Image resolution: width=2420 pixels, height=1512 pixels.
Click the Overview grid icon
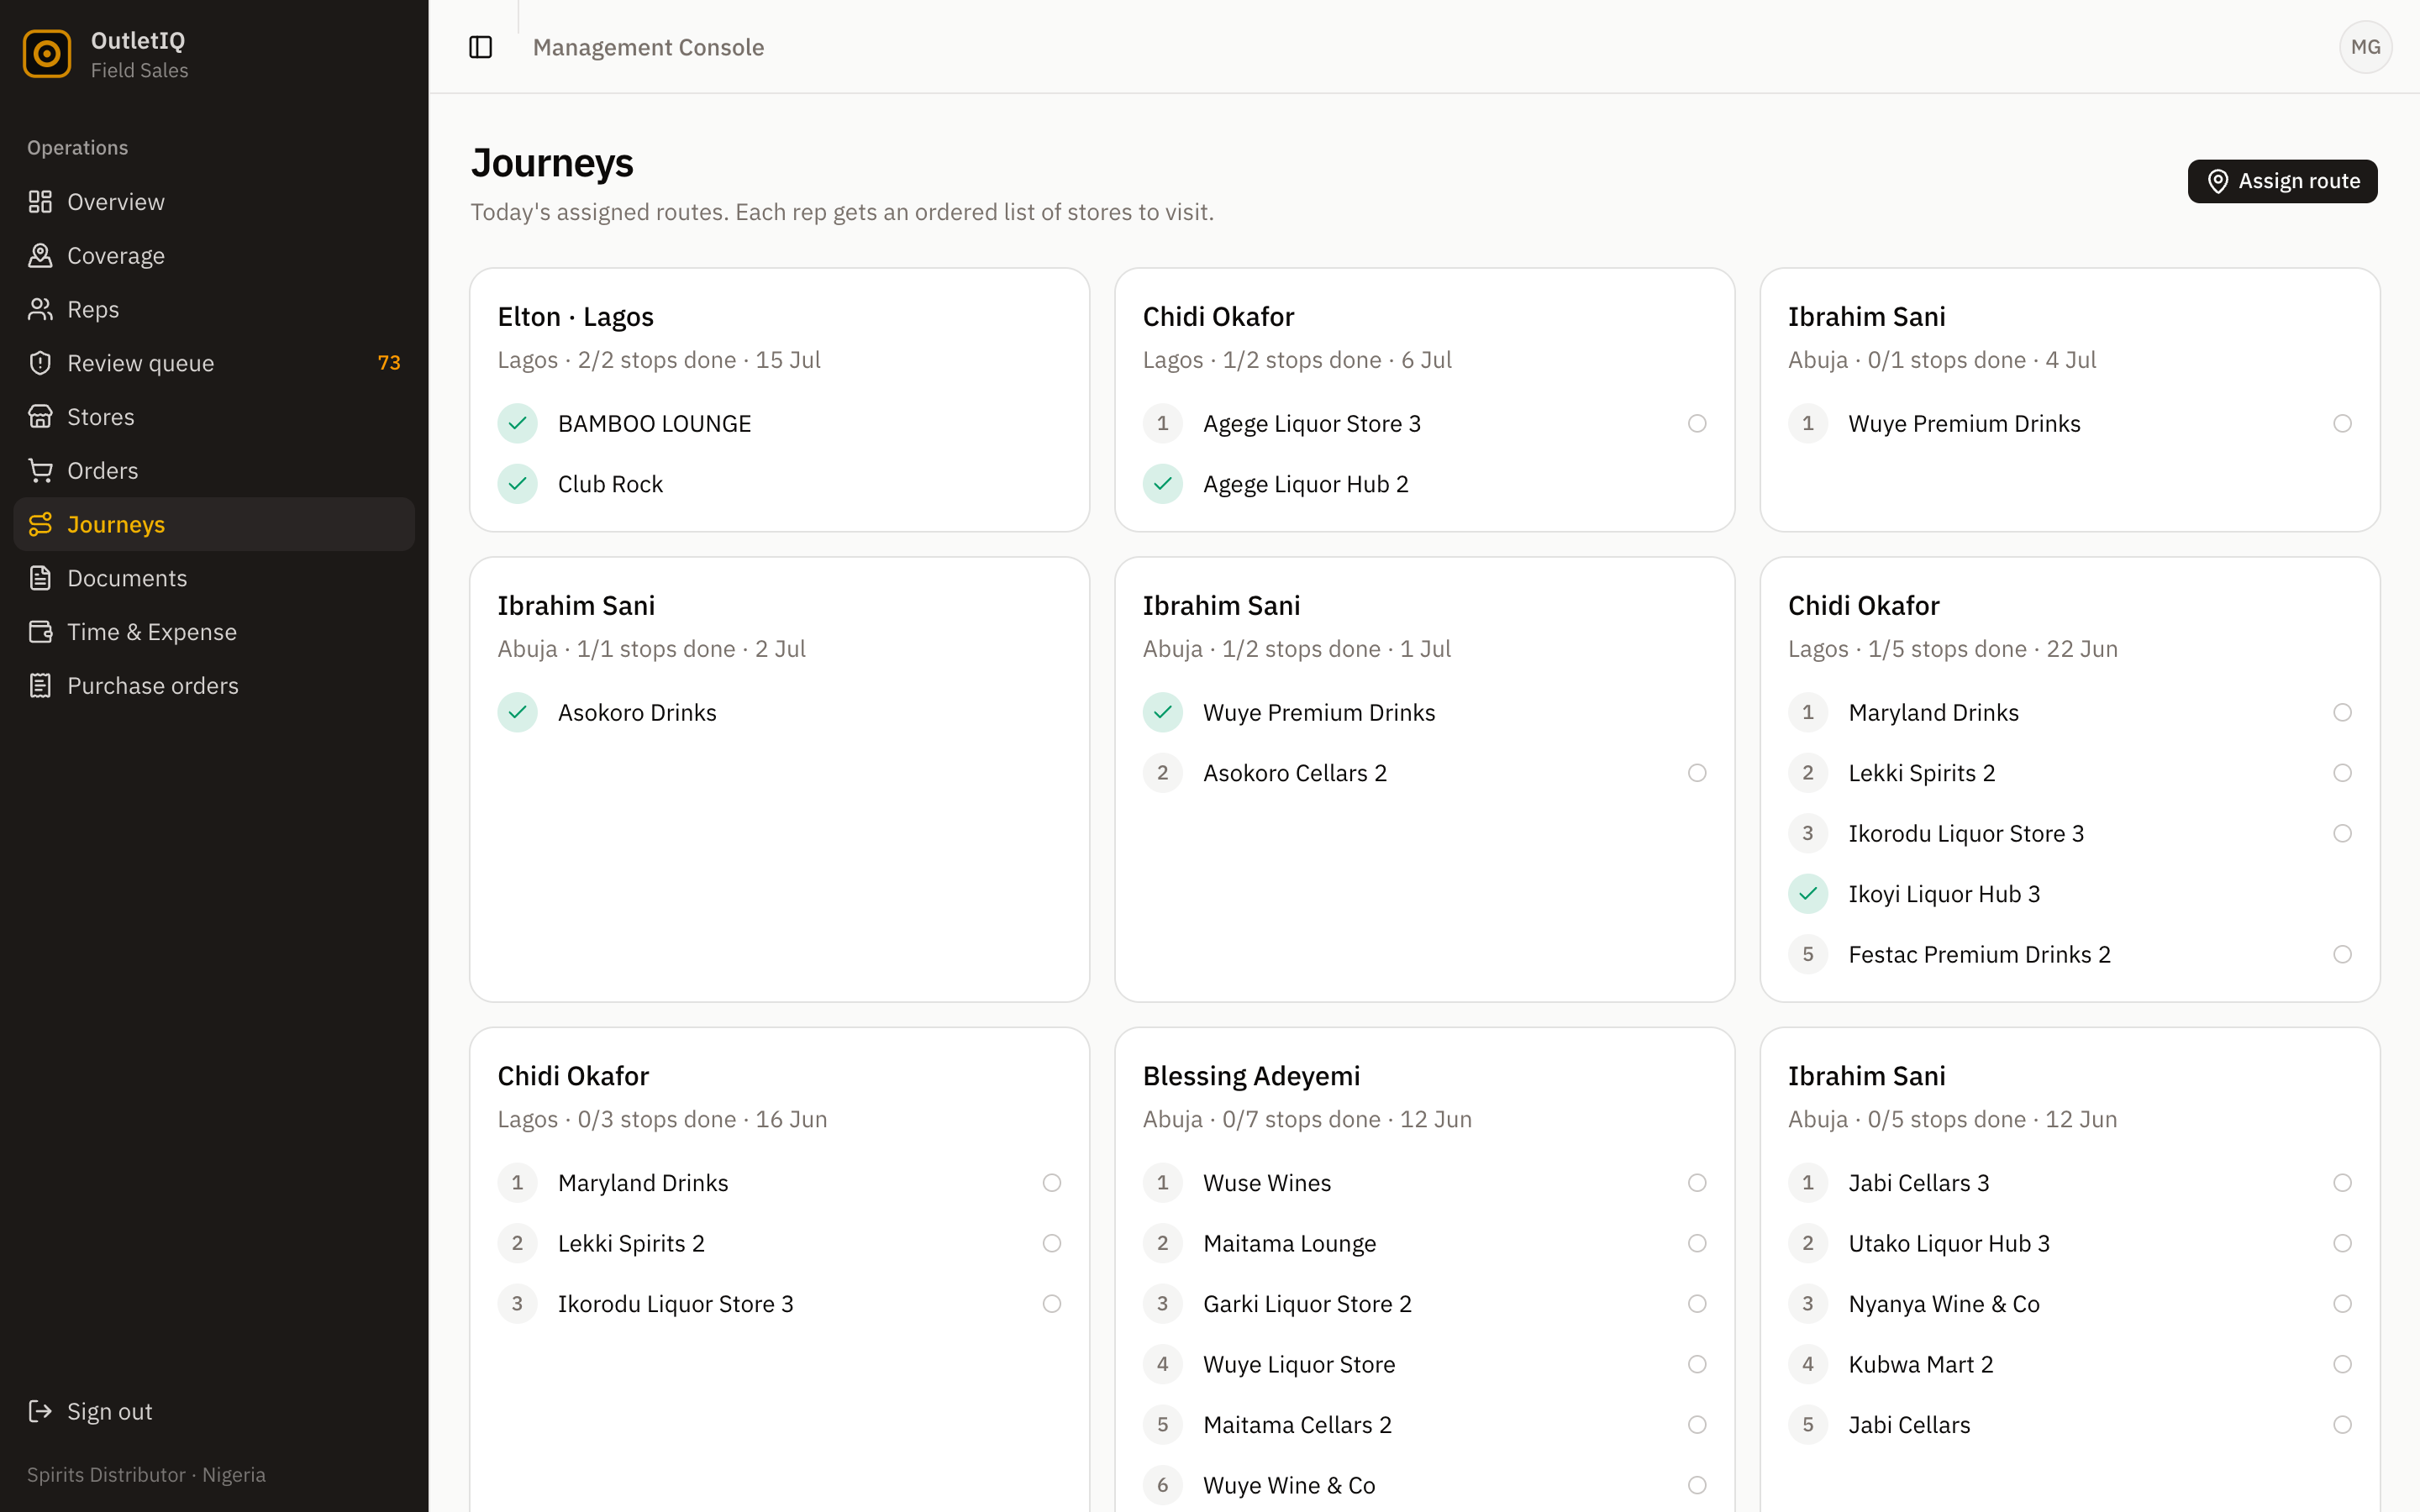click(x=40, y=202)
